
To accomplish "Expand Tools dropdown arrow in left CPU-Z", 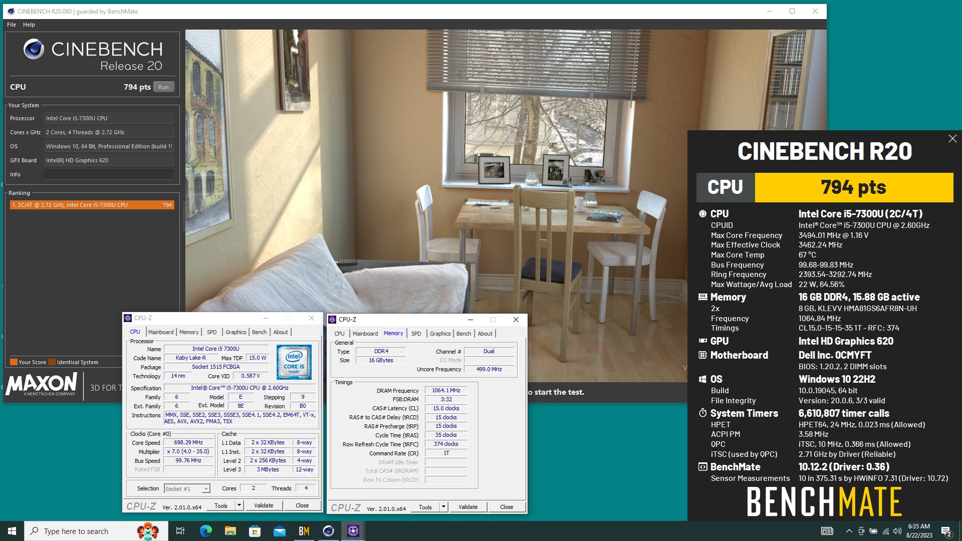I will point(239,505).
